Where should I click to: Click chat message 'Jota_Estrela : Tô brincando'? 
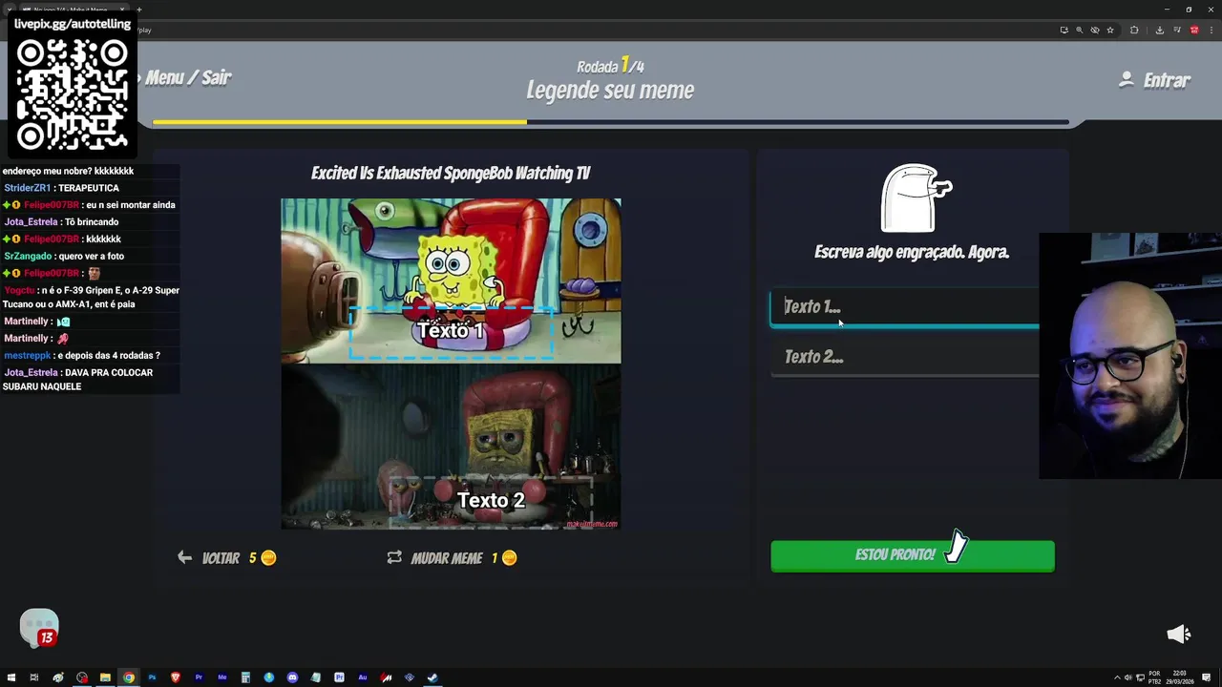click(x=61, y=222)
